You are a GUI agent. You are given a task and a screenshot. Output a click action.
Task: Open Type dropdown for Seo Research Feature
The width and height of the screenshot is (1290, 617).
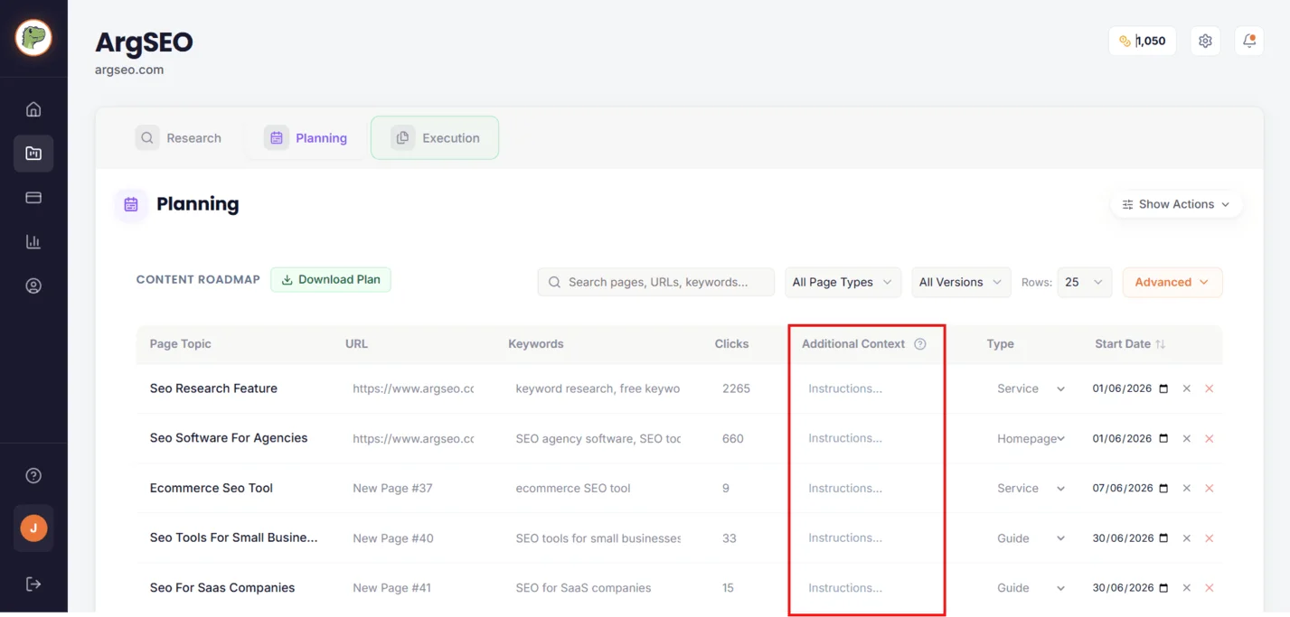point(1031,388)
